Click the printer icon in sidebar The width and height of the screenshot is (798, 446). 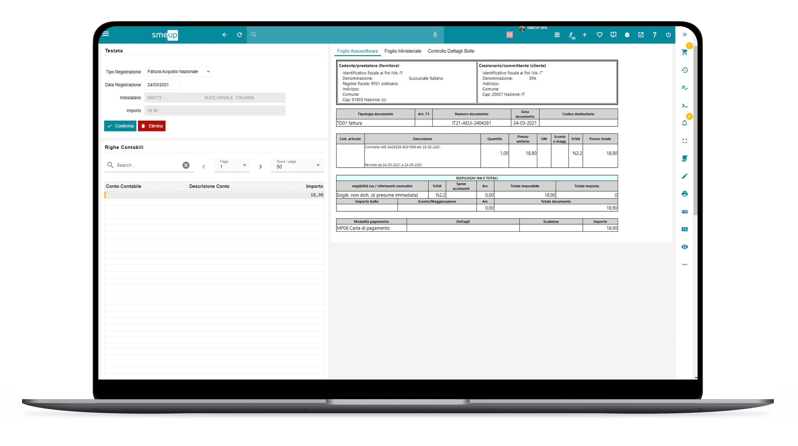tap(685, 194)
